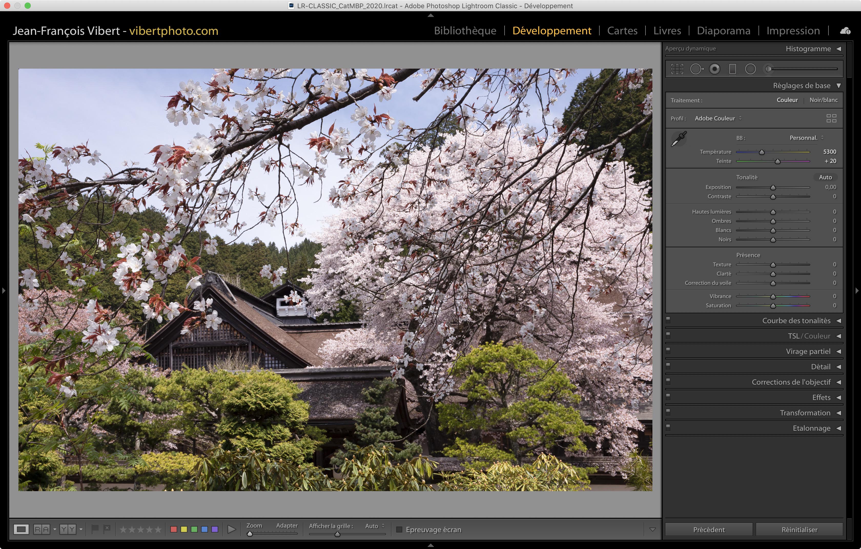Select the Spot Removal tool
This screenshot has height=549, width=861.
click(x=696, y=69)
